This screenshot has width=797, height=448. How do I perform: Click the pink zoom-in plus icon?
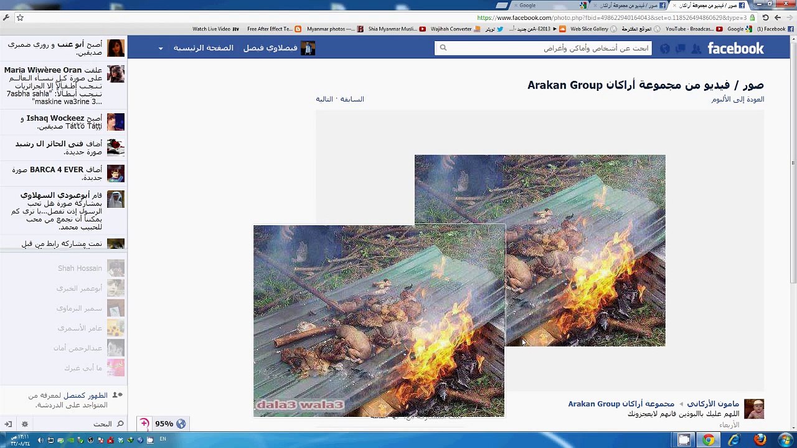pos(144,424)
